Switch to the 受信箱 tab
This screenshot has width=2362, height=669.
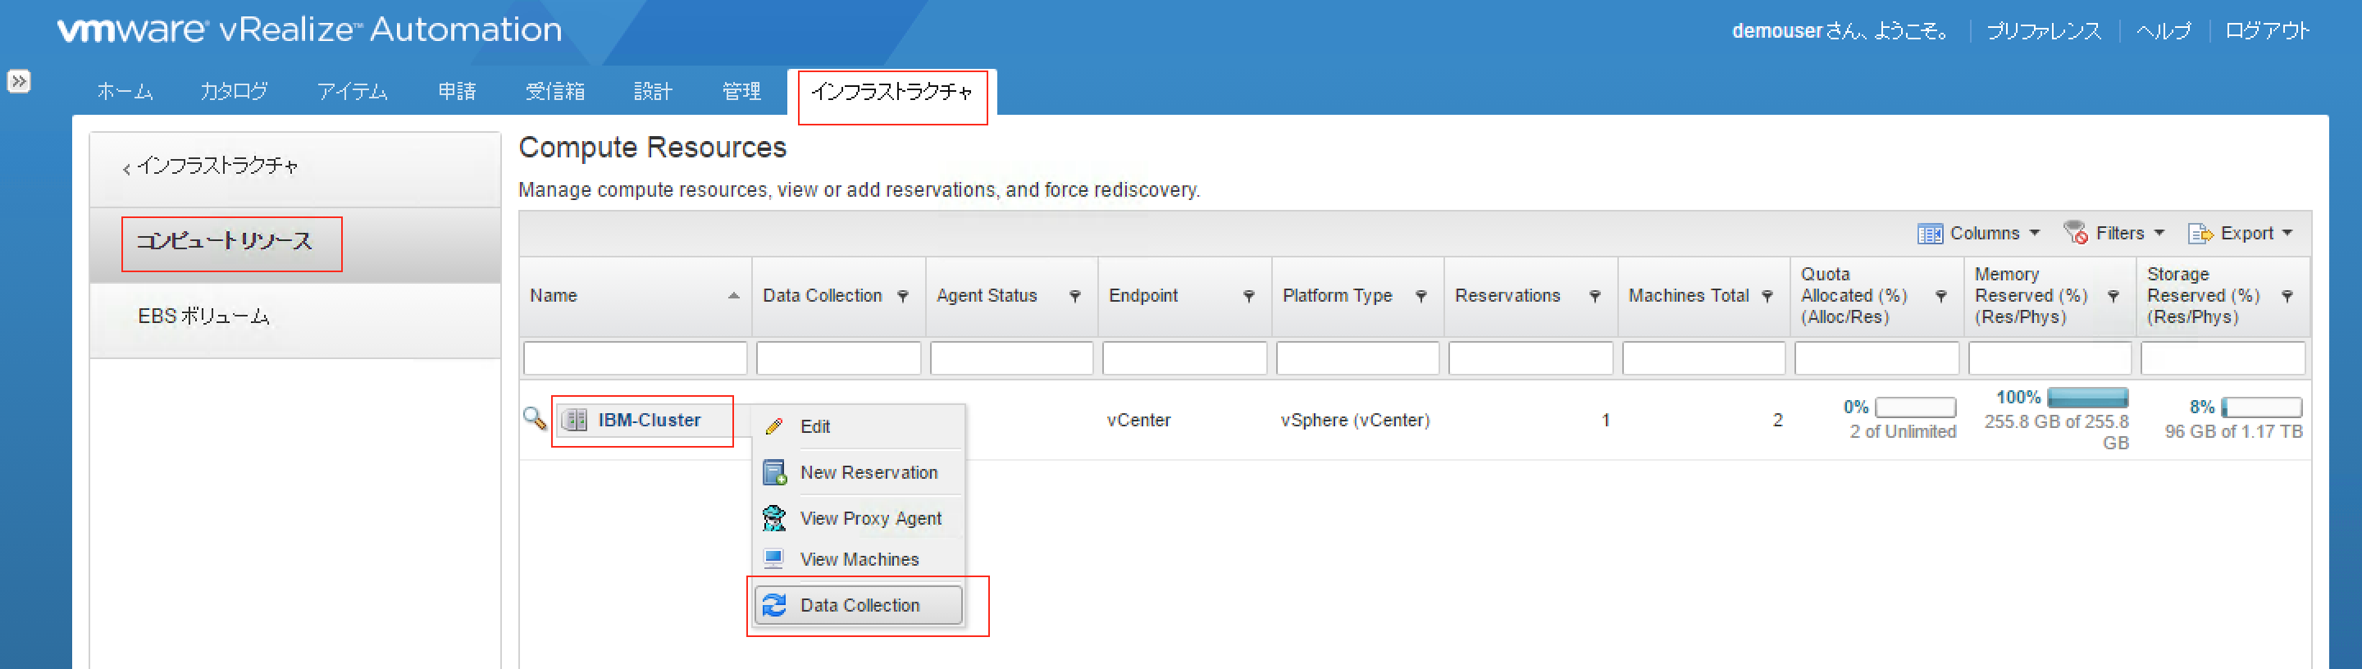coord(554,92)
